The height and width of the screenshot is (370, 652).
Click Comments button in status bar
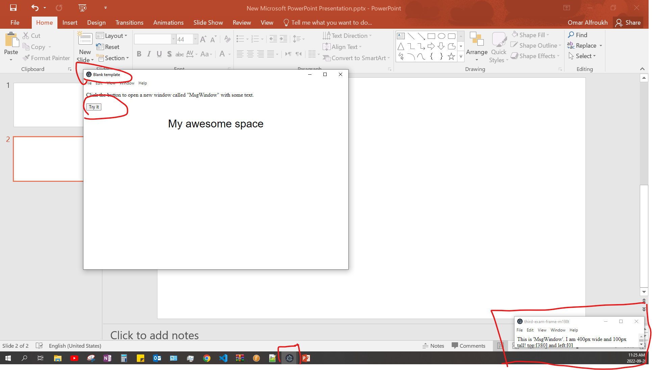(469, 346)
